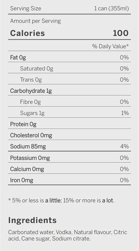The image size is (139, 251).
Task: Click the 4% sodium daily value
Action: pyautogui.click(x=125, y=146)
